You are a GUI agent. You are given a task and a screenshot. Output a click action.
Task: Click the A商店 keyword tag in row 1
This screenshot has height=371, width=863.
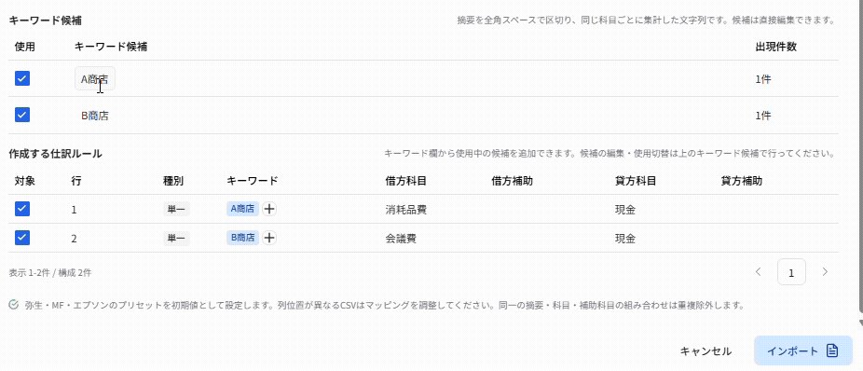[x=242, y=209]
